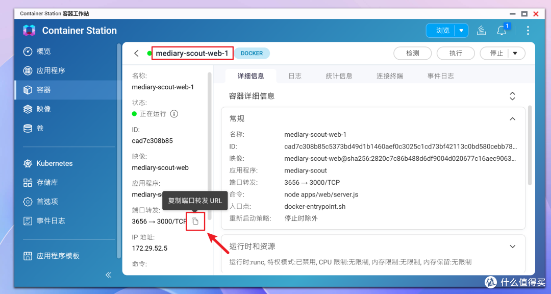Viewport: 551px width, 294px height.
Task: Switch to the 详细信息 tab
Action: (251, 76)
